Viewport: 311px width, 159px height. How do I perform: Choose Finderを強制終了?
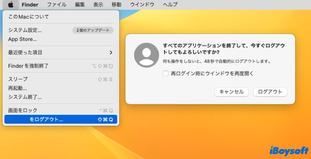(x=61, y=66)
